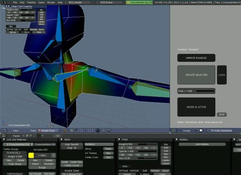Collapse the Multires panel triangle
This screenshot has width=241, height=175.
[x=177, y=140]
